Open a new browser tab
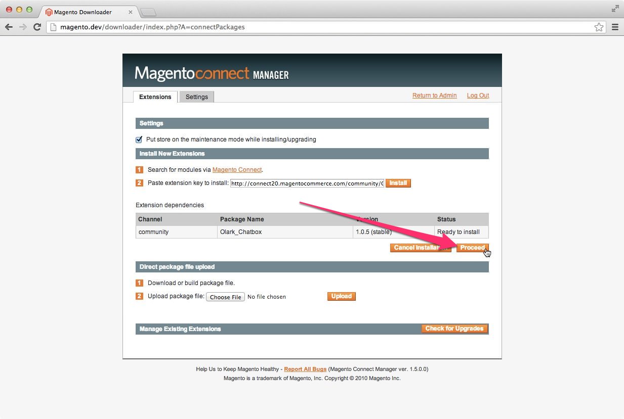 pyautogui.click(x=148, y=12)
